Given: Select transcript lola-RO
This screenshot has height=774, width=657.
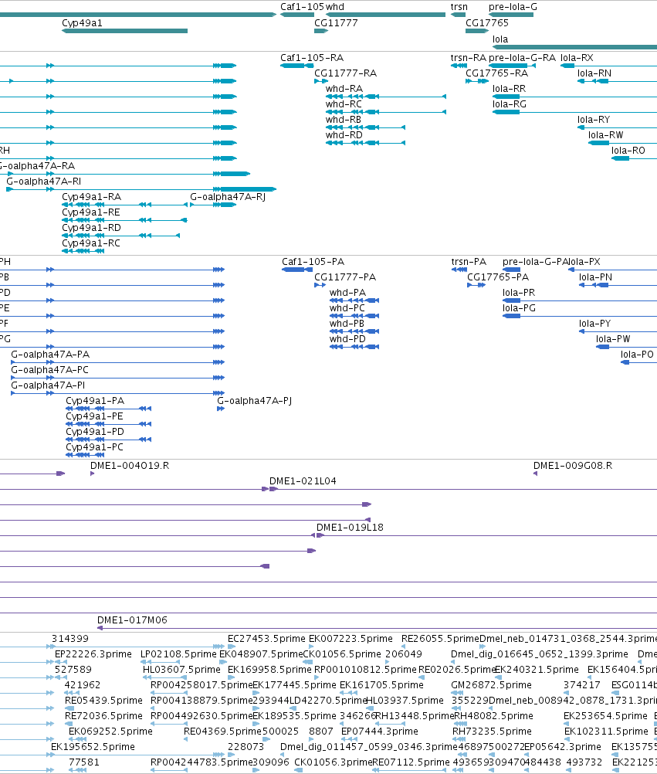Looking at the screenshot, I should tap(628, 151).
